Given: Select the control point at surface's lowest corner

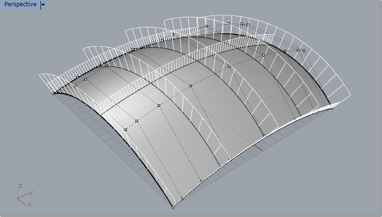Looking at the screenshot, I should [x=173, y=207].
